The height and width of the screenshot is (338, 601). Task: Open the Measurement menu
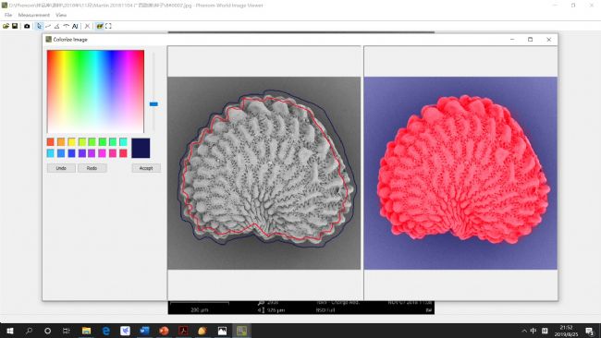[33, 15]
